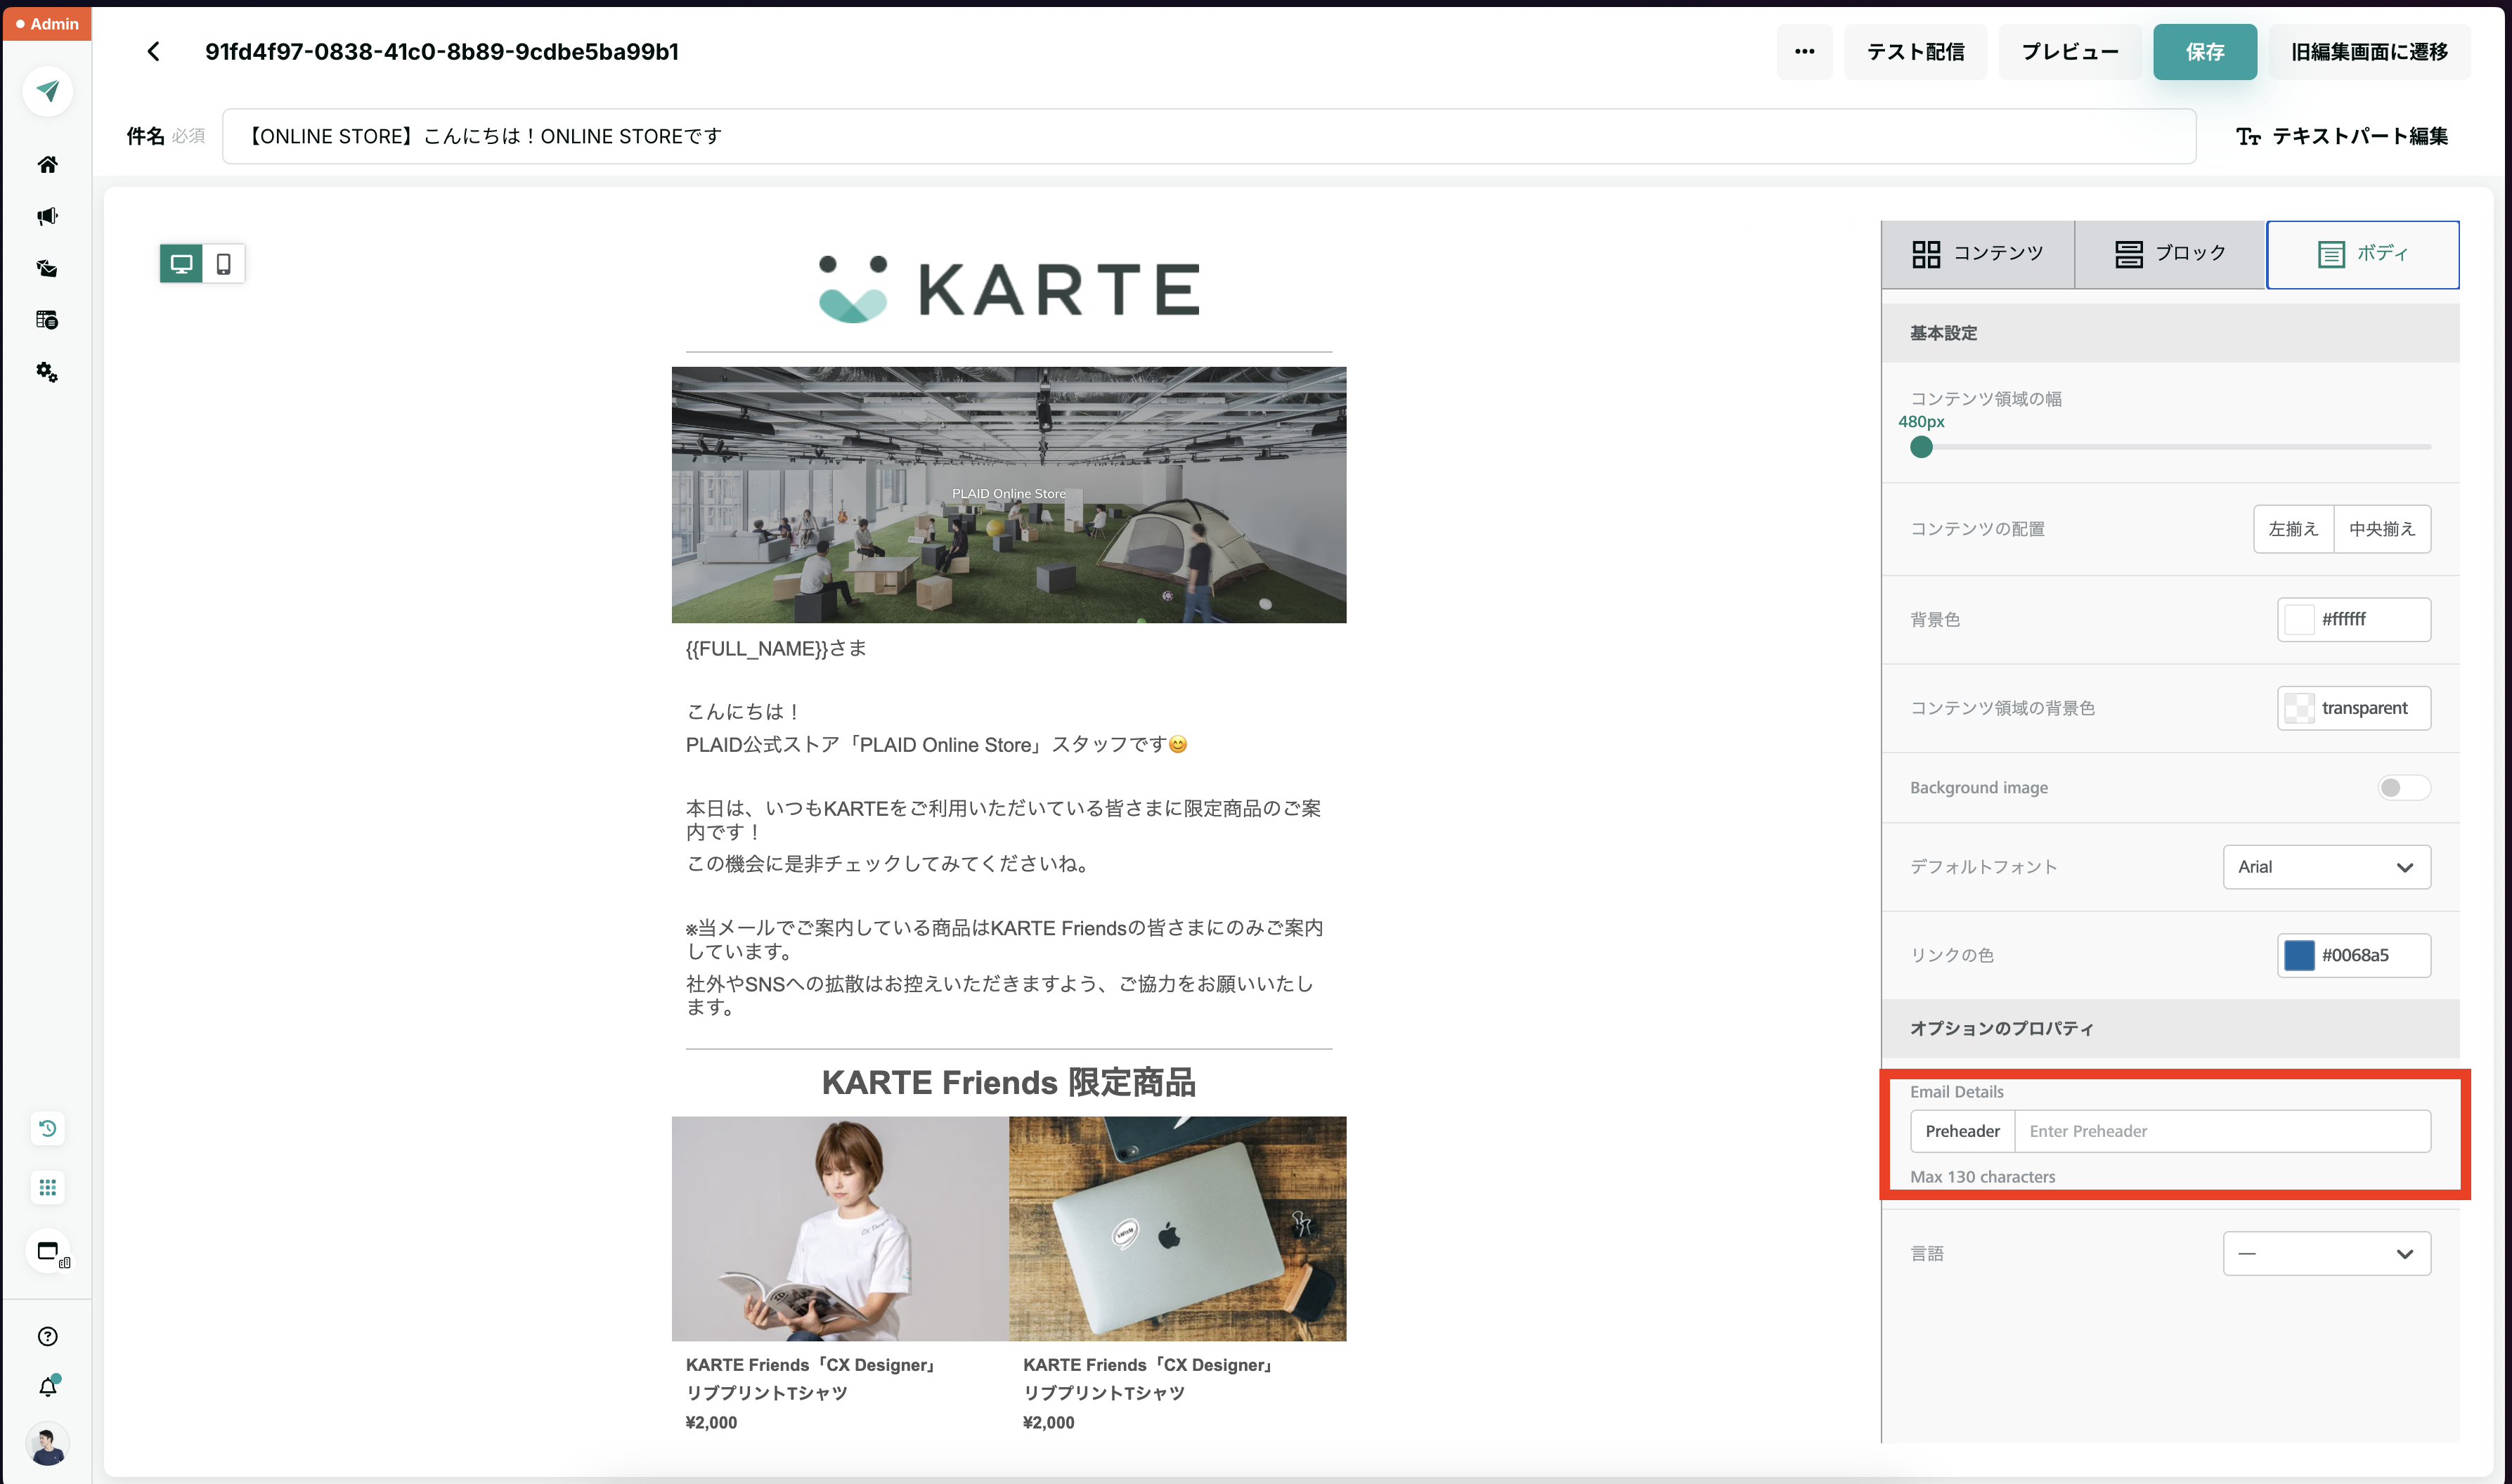
Task: Click the 保存 save button
Action: click(2204, 52)
